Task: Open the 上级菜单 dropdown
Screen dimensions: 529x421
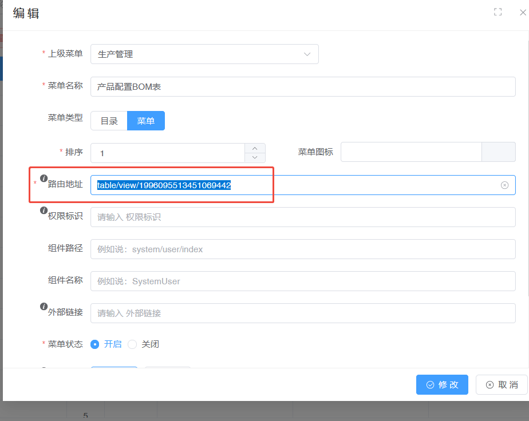Action: point(204,54)
